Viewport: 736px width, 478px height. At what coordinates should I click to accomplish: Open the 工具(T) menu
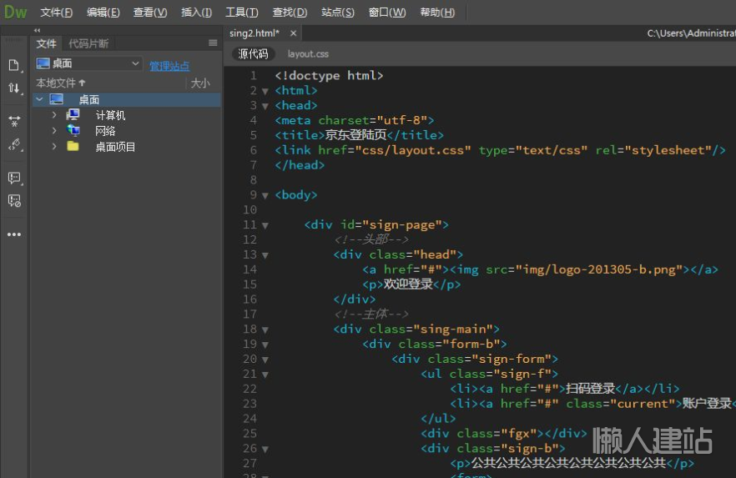pyautogui.click(x=242, y=13)
